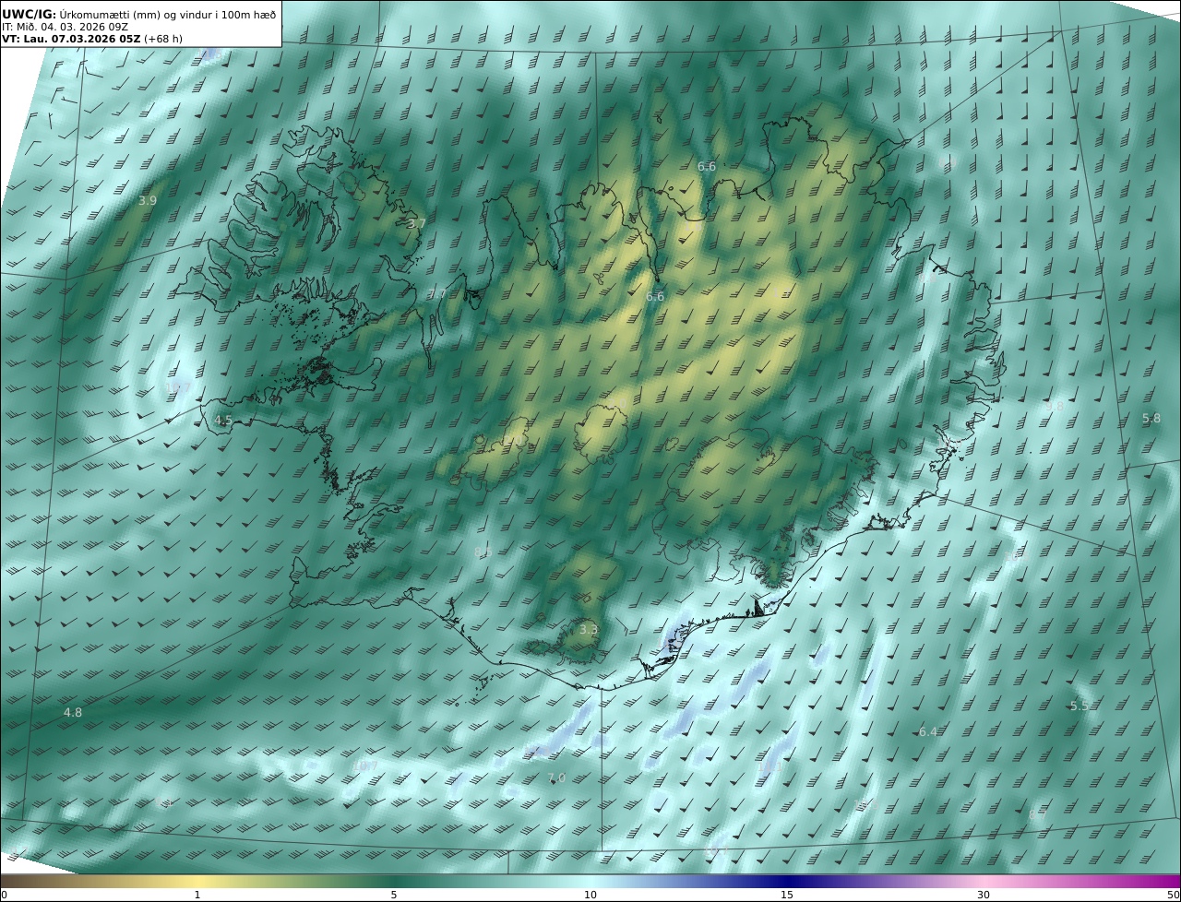The width and height of the screenshot is (1181, 902).
Task: Click the dark navy segment of the color scale
Action: [787, 881]
